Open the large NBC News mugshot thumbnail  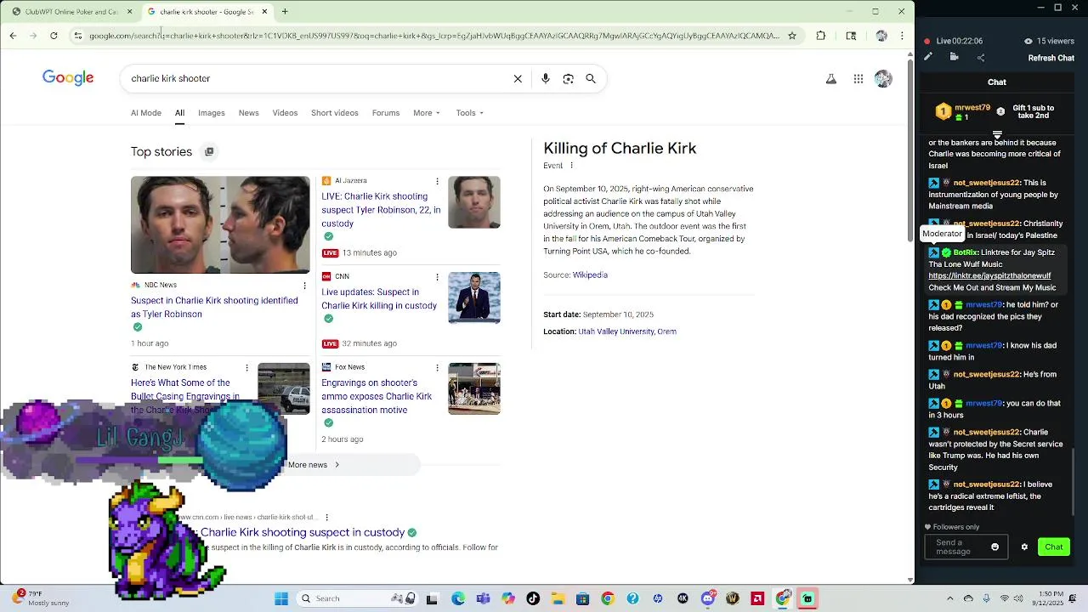tap(220, 224)
